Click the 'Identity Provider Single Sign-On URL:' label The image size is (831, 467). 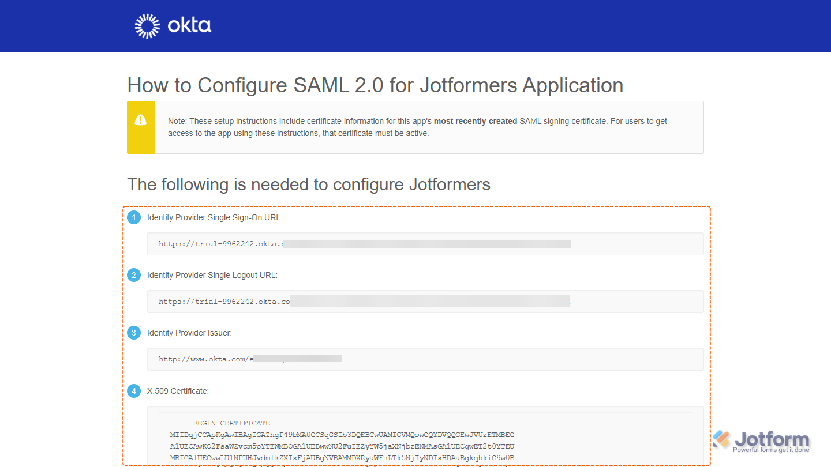pos(215,217)
